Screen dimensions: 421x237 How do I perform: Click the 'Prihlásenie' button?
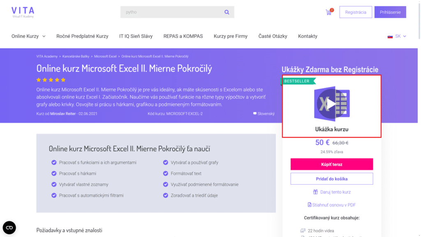point(390,12)
